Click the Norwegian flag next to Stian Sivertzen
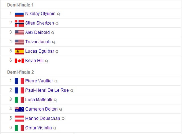182x134 pixels. (19, 23)
